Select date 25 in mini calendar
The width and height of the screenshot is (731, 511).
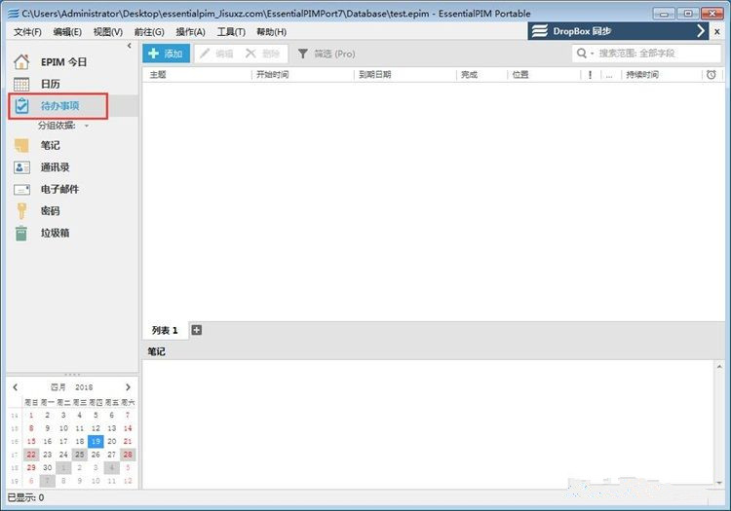(80, 455)
